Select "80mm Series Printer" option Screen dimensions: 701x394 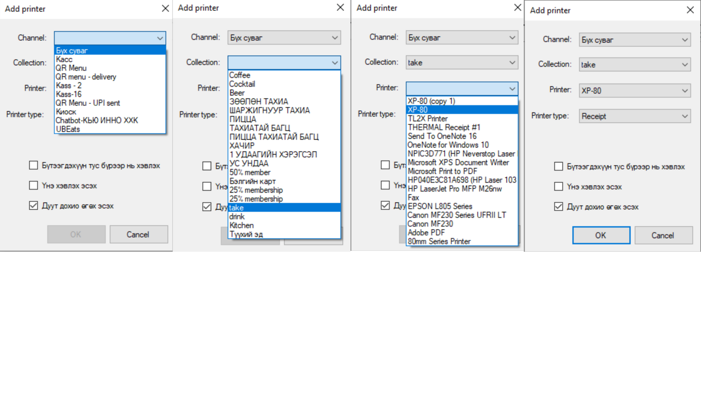pyautogui.click(x=439, y=241)
